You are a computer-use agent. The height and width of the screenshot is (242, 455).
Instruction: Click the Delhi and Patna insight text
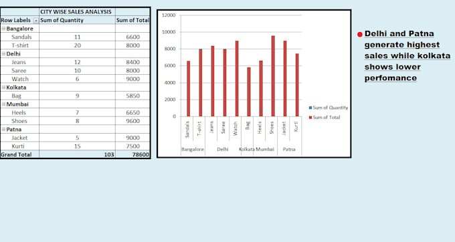pyautogui.click(x=407, y=55)
